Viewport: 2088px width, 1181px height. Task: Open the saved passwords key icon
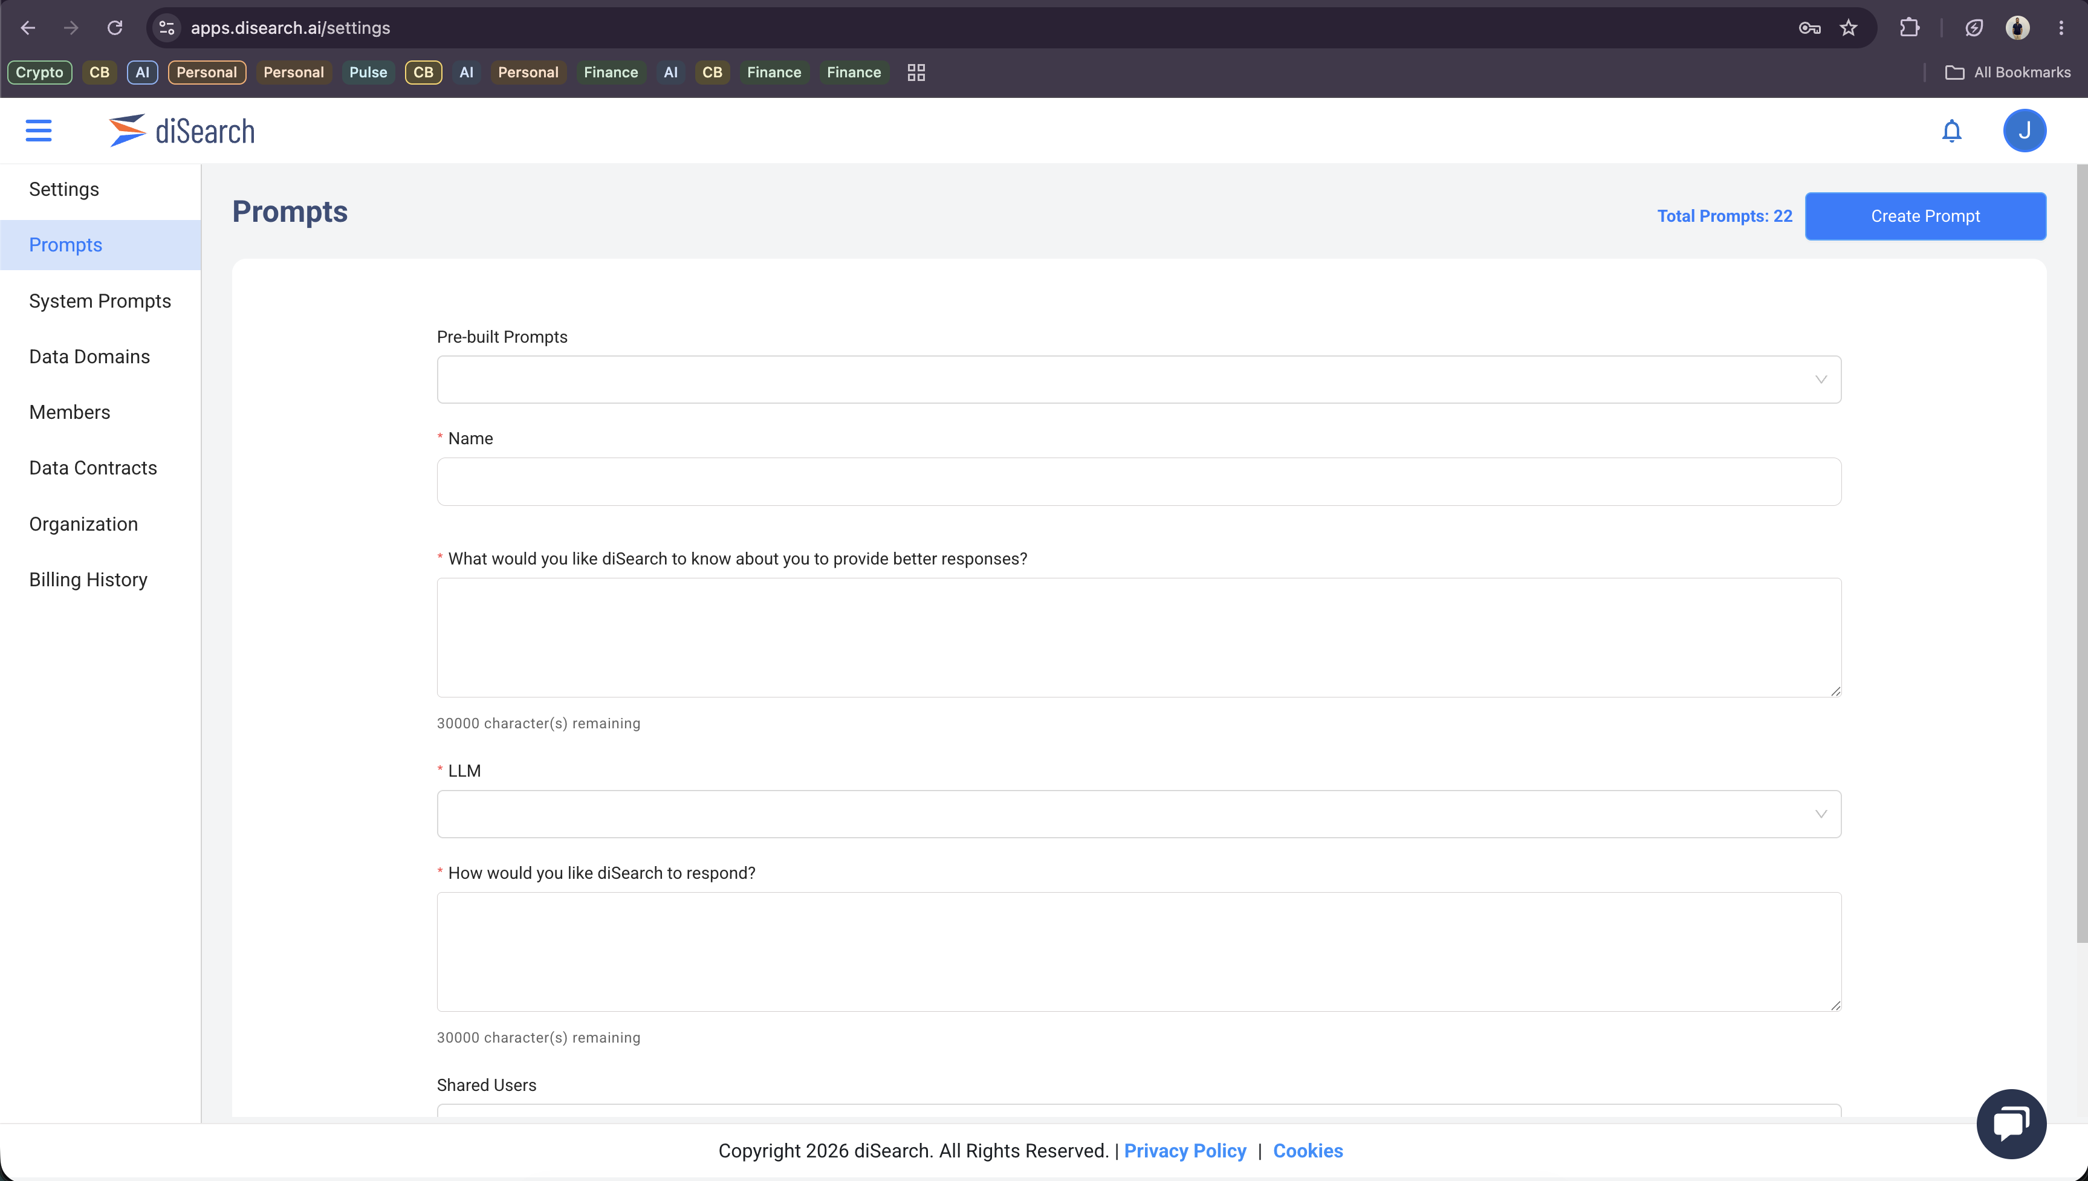[1809, 28]
